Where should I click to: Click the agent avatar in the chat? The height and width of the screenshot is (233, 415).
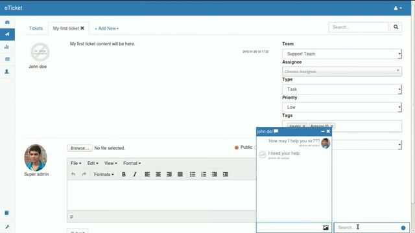326,143
